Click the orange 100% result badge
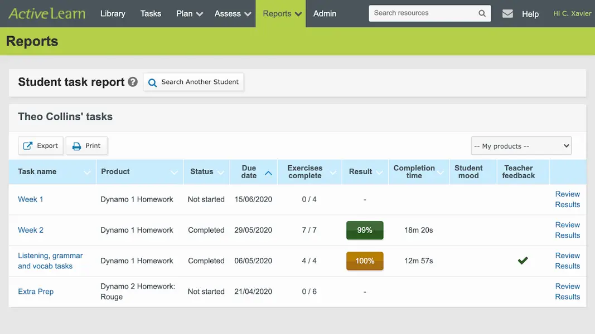The width and height of the screenshot is (595, 334). (365, 261)
